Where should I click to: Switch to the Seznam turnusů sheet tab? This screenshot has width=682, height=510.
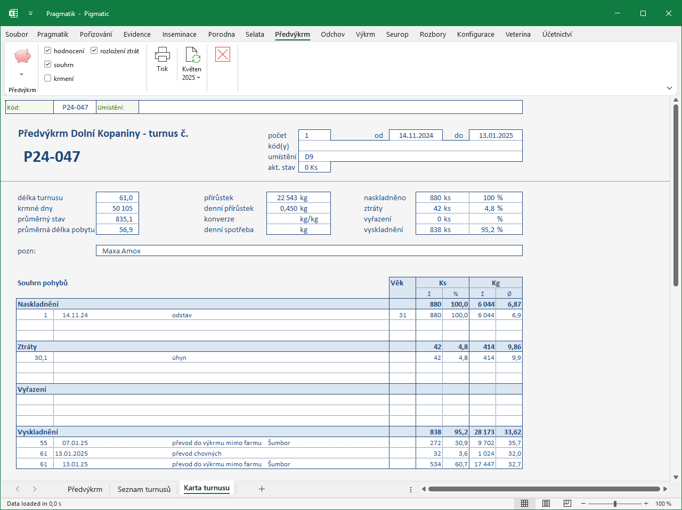point(144,489)
